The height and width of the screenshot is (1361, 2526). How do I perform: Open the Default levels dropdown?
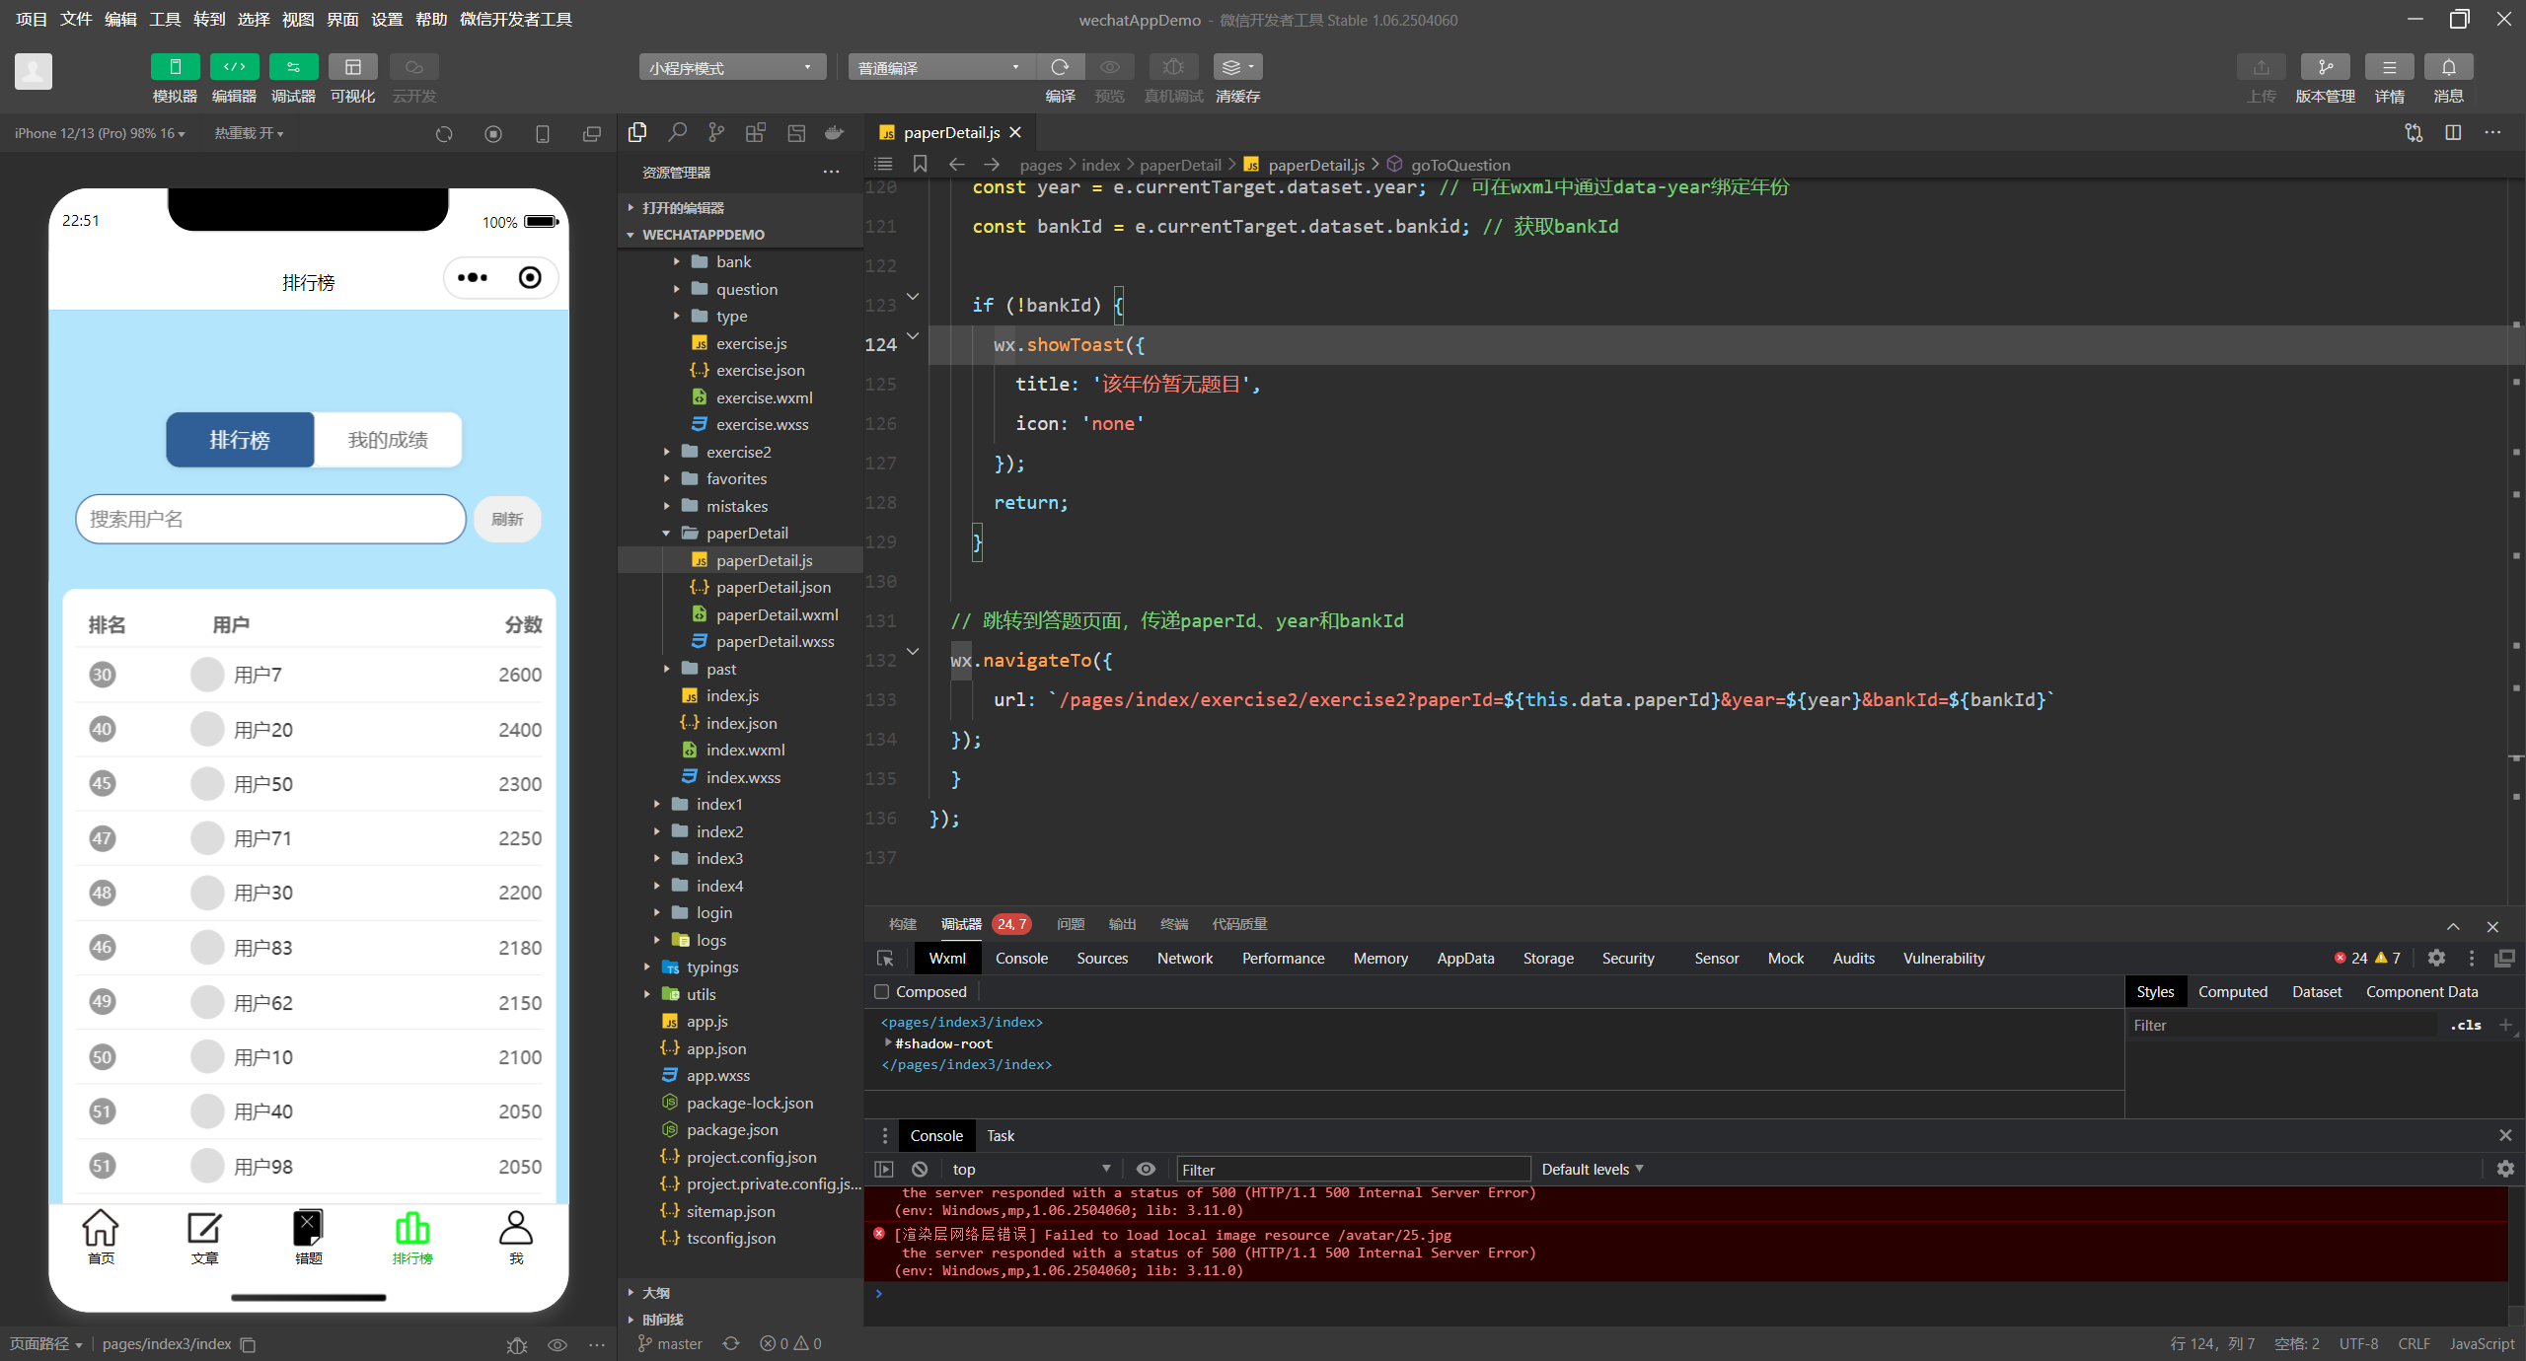1592,1169
